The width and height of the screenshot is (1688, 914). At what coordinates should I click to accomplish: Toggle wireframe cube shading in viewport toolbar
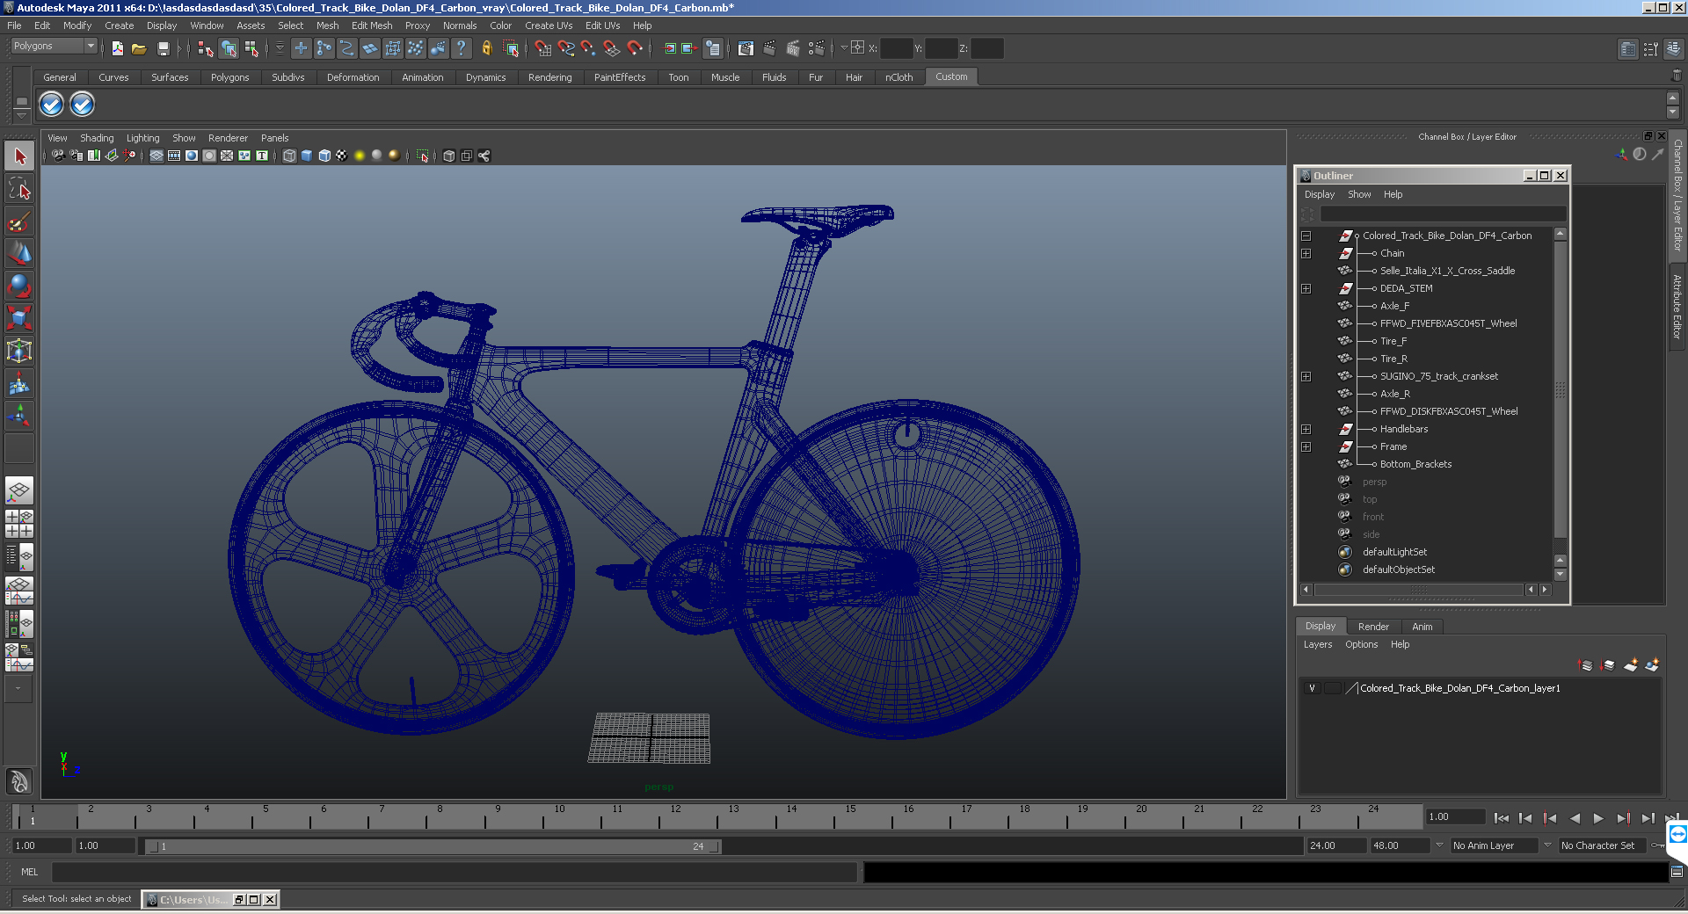click(289, 156)
